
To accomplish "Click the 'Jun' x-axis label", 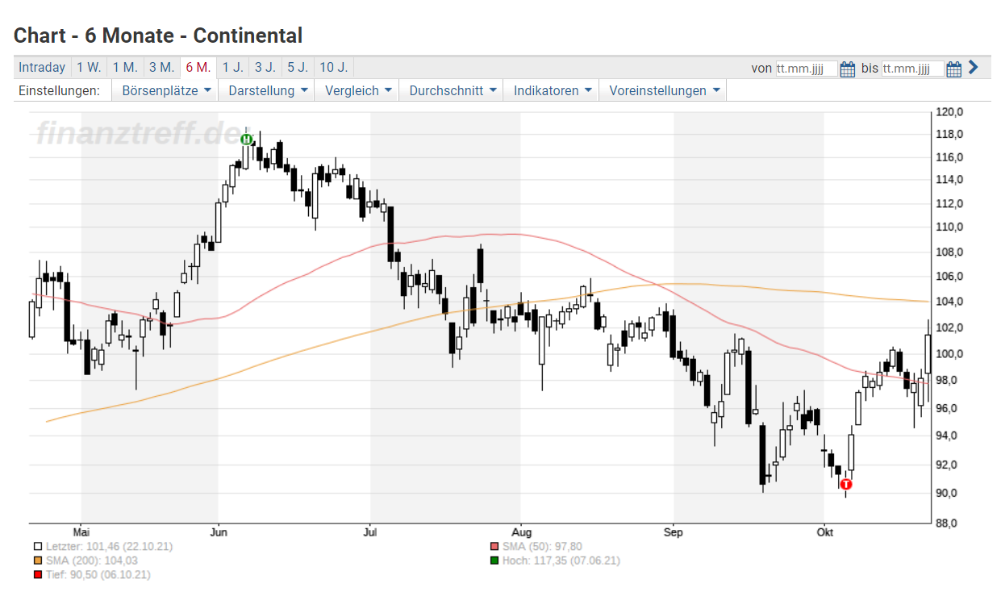I will click(218, 532).
